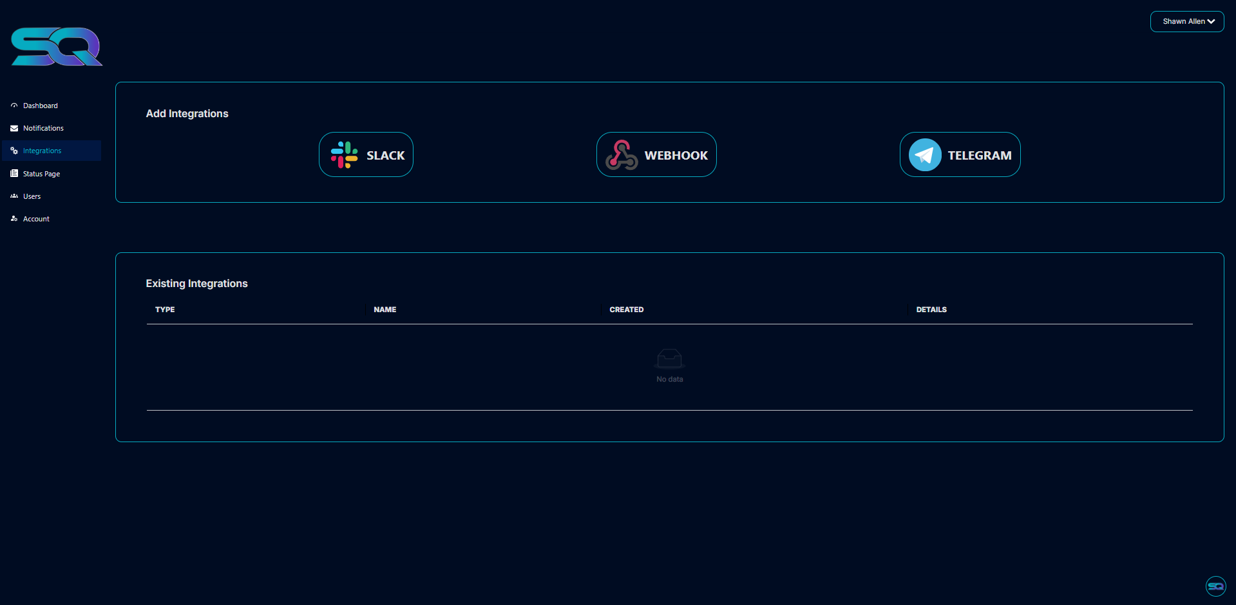Open the SQ chat widget icon
This screenshot has width=1236, height=605.
click(1216, 586)
